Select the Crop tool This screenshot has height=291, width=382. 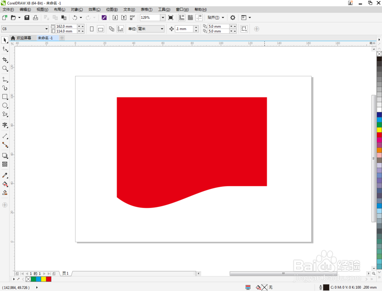point(5,60)
